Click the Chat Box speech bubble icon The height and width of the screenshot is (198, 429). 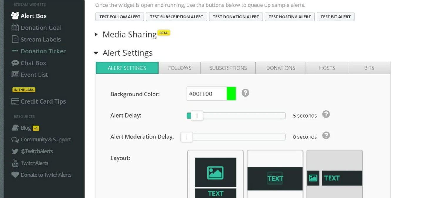[x=15, y=63]
